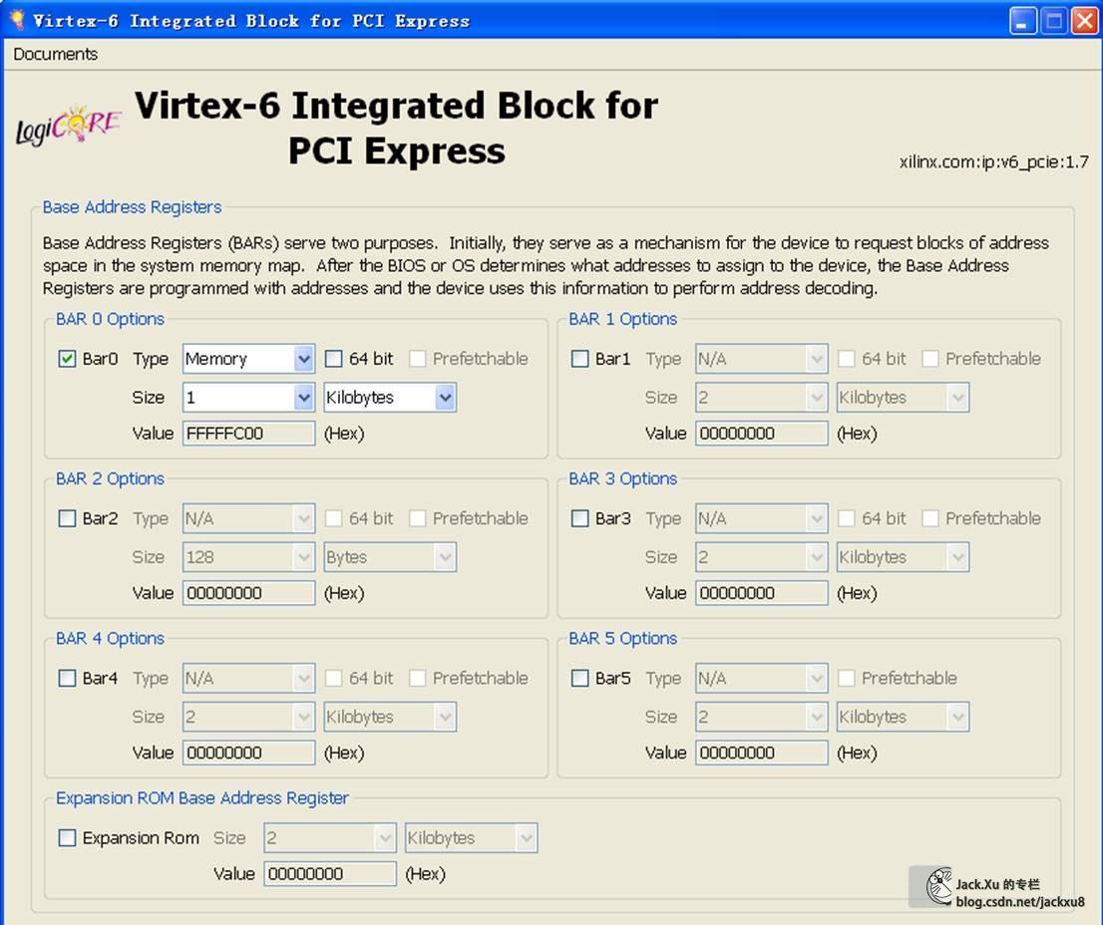The width and height of the screenshot is (1103, 925).
Task: Close the Virtex-6 Integrated Block window
Action: tap(1084, 21)
